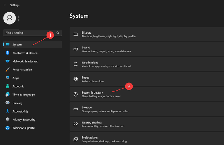Open Display settings
Image resolution: width=224 pixels, height=145 pixels.
[x=147, y=34]
